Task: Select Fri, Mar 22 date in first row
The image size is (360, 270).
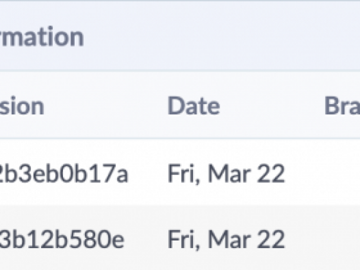Action: coord(226,173)
